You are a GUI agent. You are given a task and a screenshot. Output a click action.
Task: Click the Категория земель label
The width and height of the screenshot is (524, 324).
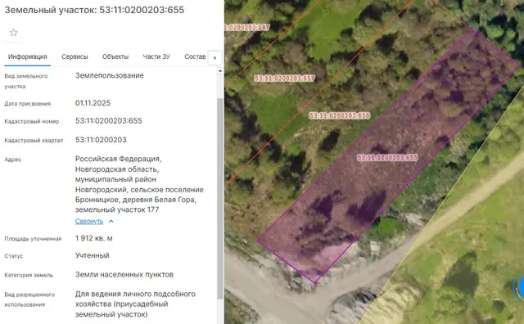click(29, 275)
